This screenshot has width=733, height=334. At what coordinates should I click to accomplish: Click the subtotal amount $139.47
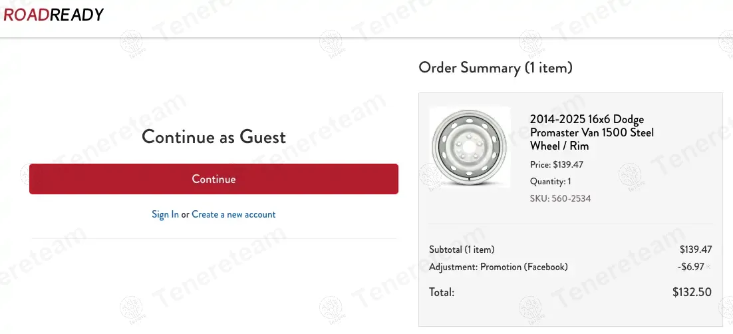click(x=695, y=250)
